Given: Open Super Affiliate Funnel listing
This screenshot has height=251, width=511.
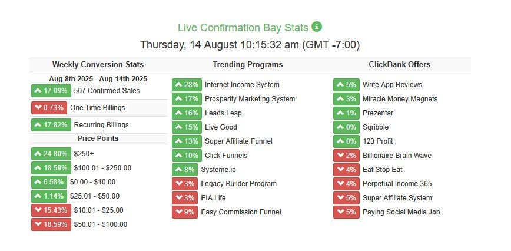Looking at the screenshot, I should 238,141.
